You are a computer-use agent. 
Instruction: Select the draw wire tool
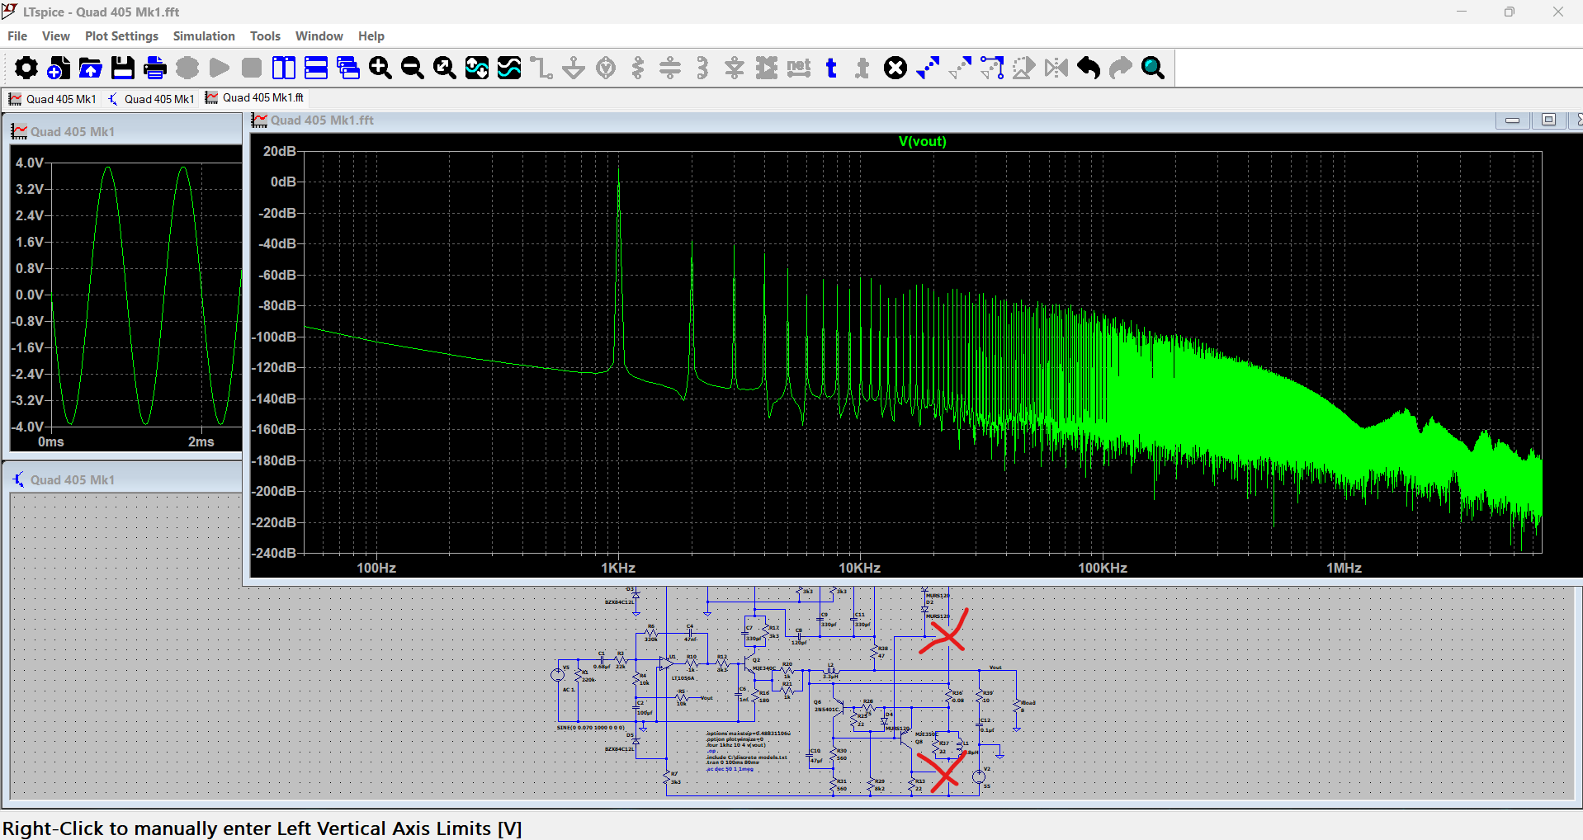coord(541,68)
